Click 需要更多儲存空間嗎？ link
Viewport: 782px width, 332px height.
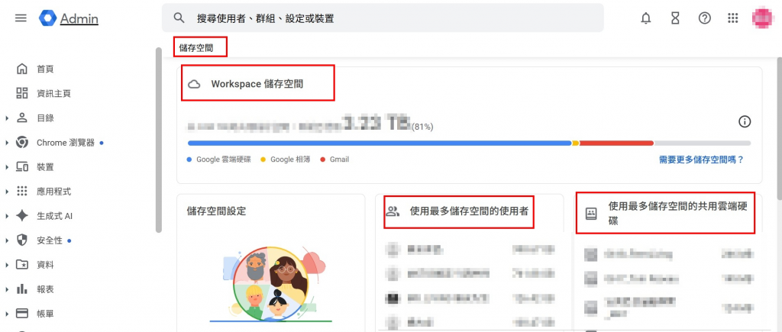pyautogui.click(x=701, y=160)
